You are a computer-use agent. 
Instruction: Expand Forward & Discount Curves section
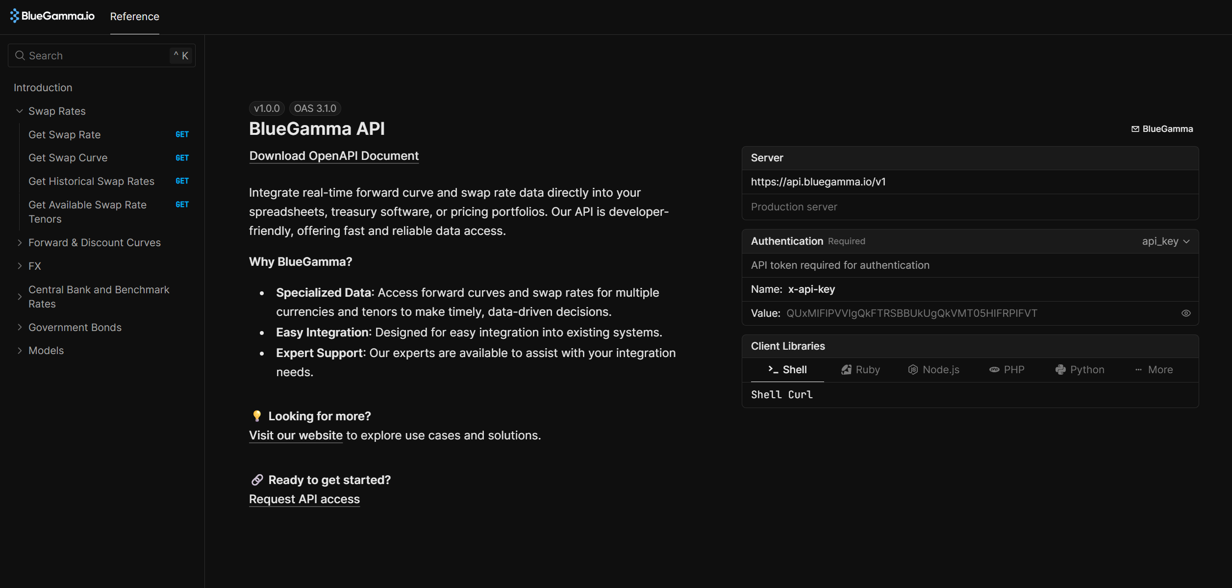point(20,243)
